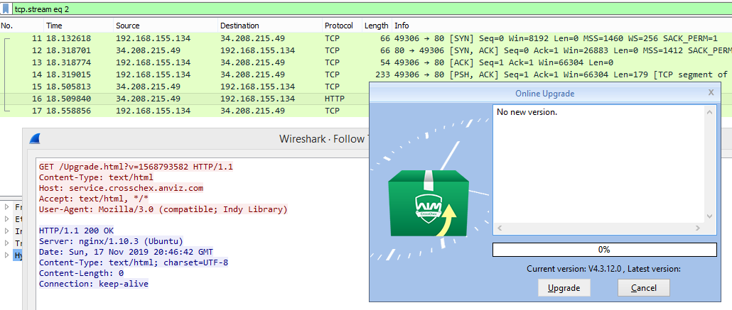Screen dimensions: 732x310
Task: Click the upgrade log scroll left arrow
Action: [x=499, y=228]
